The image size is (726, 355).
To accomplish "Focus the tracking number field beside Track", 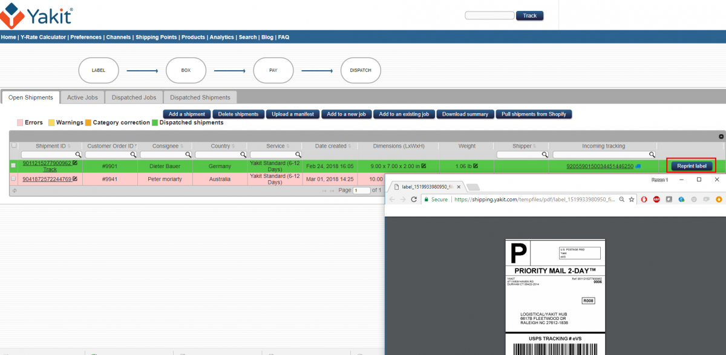I will click(x=489, y=15).
